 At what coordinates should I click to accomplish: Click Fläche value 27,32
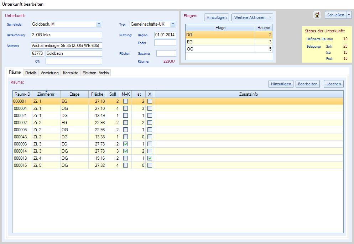coord(100,165)
